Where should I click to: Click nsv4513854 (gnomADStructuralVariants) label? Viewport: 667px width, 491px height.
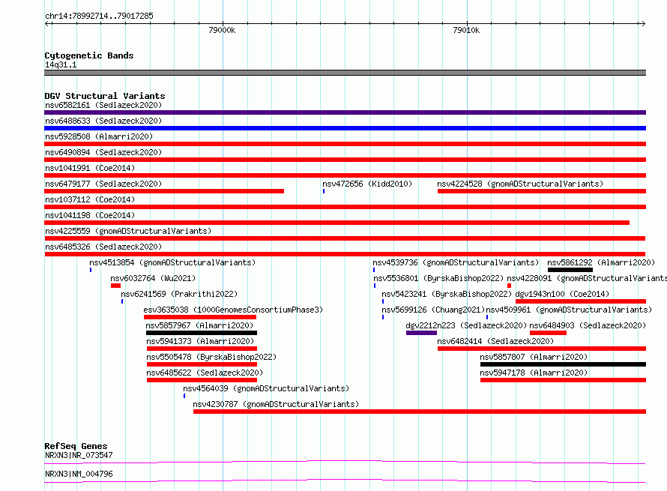click(x=172, y=262)
